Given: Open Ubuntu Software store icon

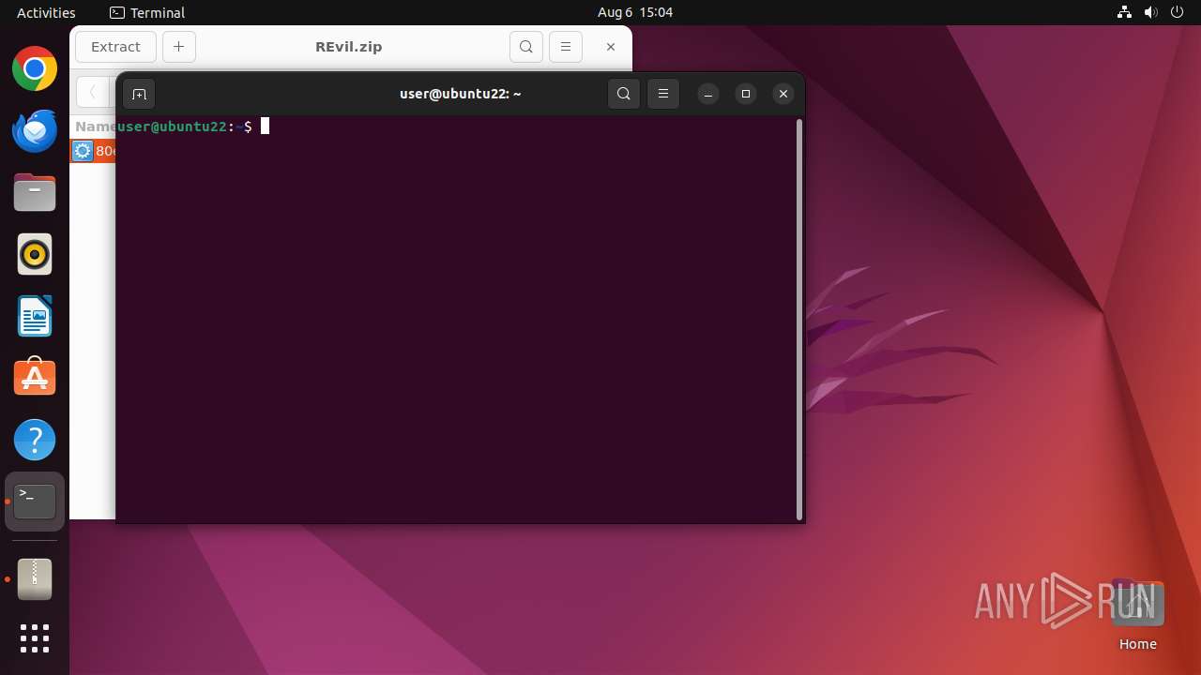Looking at the screenshot, I should point(35,378).
